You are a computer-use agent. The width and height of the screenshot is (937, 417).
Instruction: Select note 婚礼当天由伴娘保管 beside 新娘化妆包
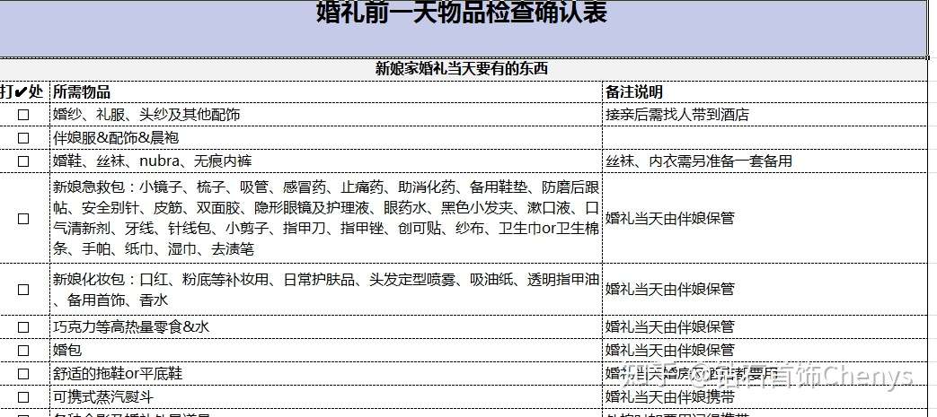tap(765, 290)
